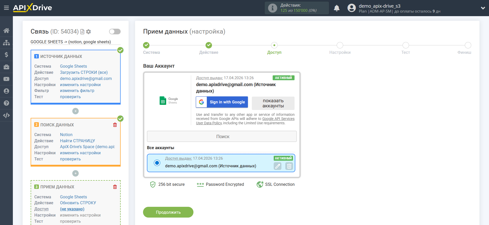Click проверить in Notion block
The height and width of the screenshot is (225, 489).
70,159
